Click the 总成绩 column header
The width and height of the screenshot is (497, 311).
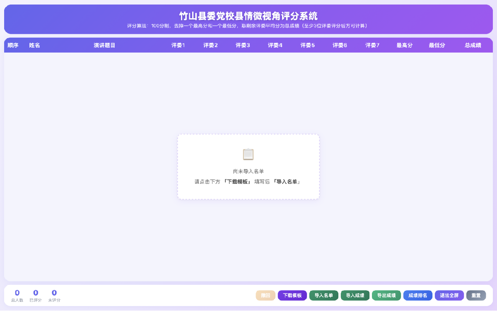tap(473, 46)
